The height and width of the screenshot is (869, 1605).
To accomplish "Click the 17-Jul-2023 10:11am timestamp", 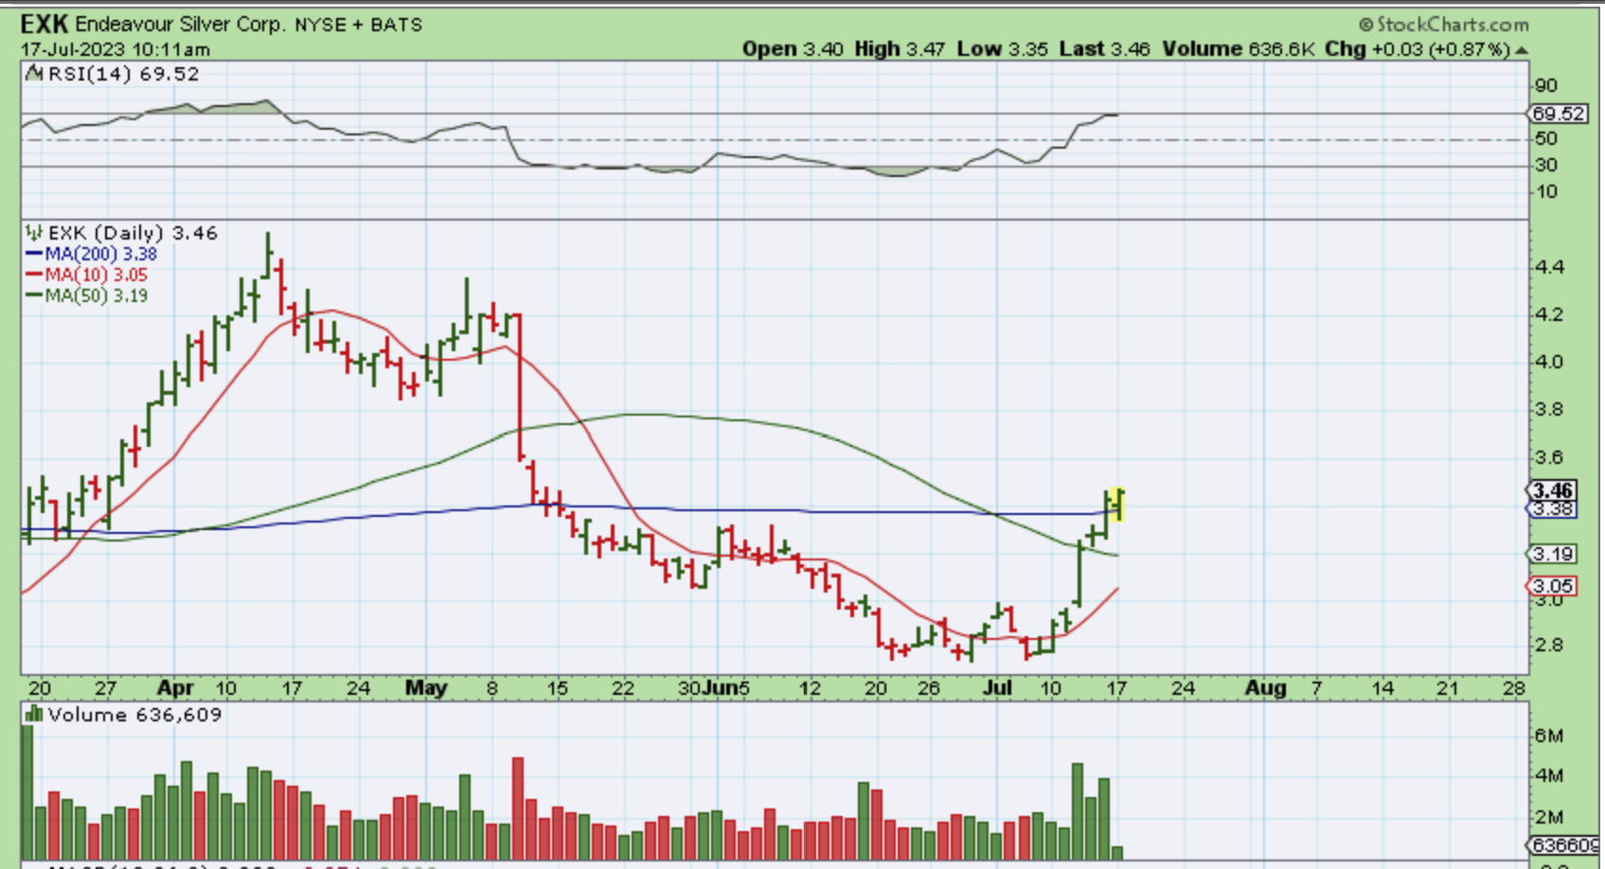I will (116, 49).
